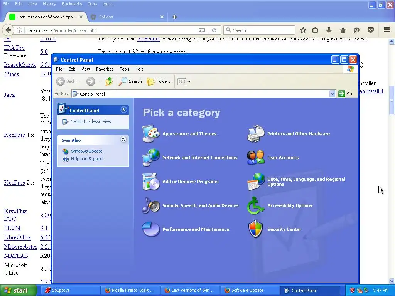The height and width of the screenshot is (296, 395).
Task: Open Accessibility Options wheelchair icon
Action: tap(256, 205)
